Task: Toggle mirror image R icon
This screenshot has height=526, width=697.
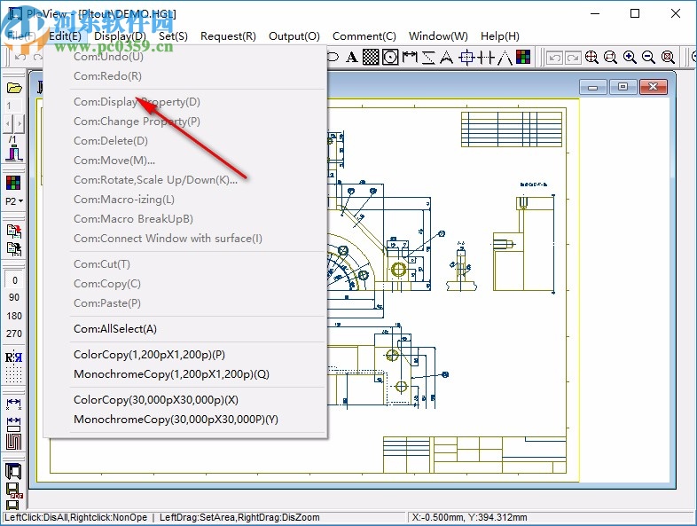Action: 13,357
